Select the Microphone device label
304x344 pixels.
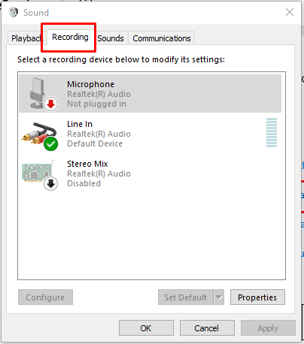pos(90,84)
